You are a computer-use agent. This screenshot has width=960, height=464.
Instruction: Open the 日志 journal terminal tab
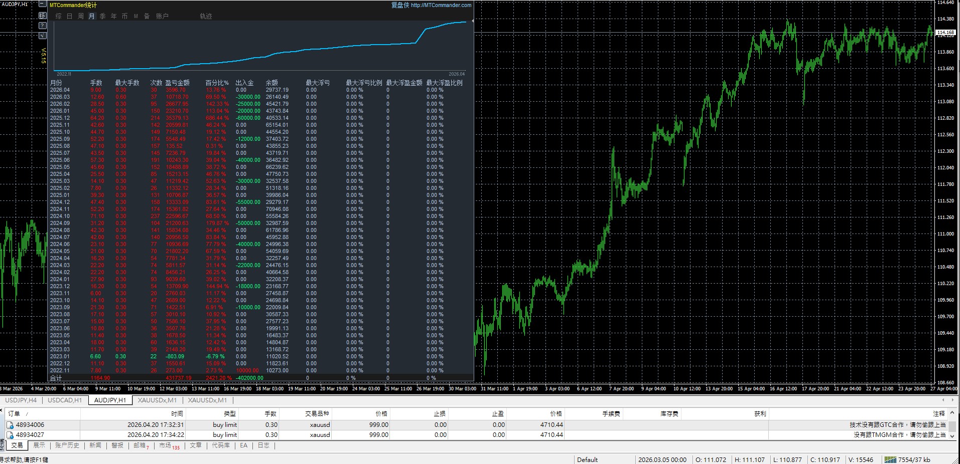click(263, 445)
